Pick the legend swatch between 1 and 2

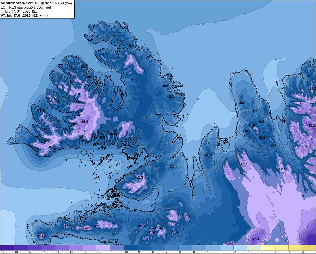pyautogui.click(x=281, y=248)
